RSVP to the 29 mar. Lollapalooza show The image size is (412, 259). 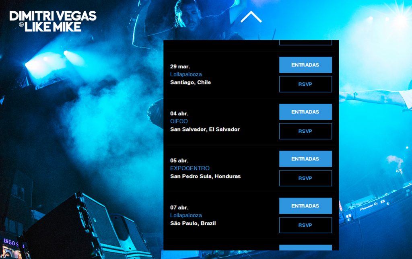pyautogui.click(x=305, y=84)
